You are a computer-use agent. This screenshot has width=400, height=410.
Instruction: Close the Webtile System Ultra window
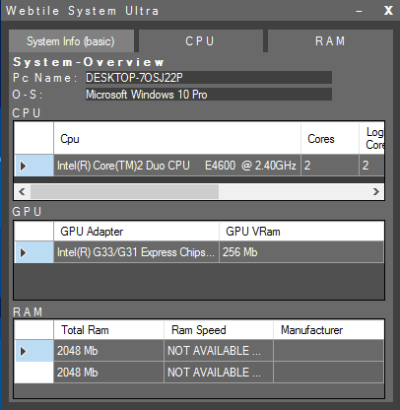click(388, 11)
